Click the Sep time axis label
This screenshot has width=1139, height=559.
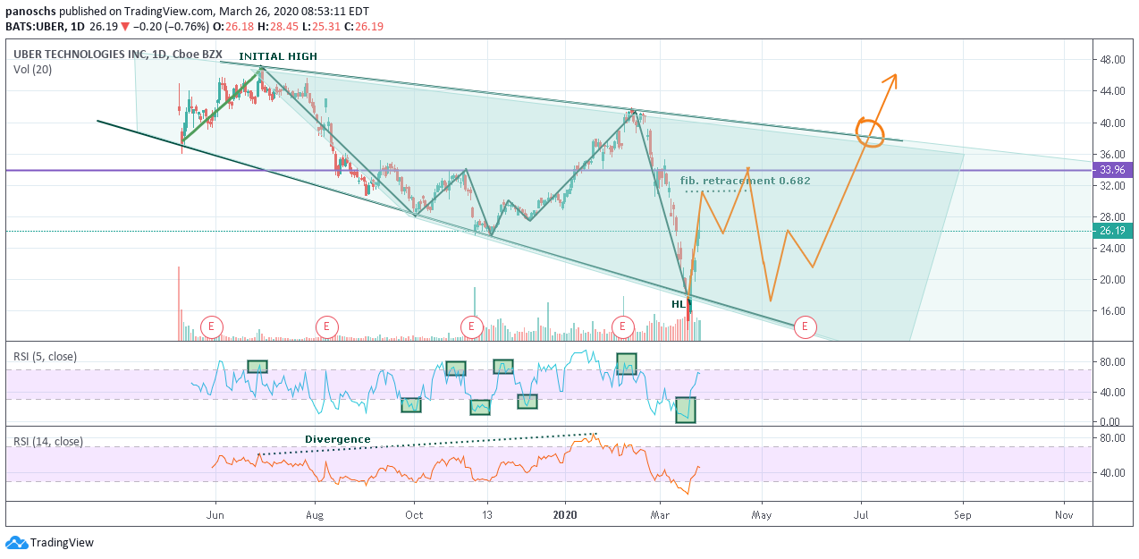[962, 515]
